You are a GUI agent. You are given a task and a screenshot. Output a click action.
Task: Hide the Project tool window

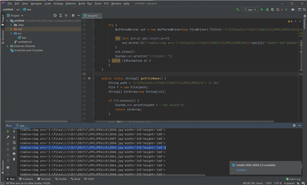(x=78, y=15)
